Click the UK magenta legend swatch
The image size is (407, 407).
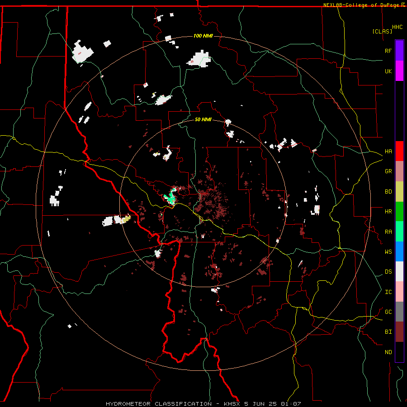[399, 71]
